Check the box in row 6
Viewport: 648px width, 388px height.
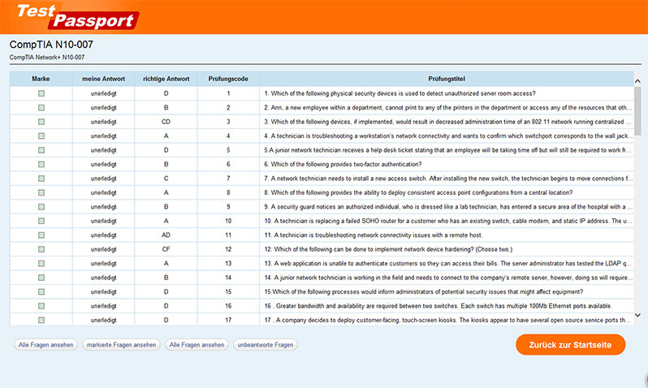tap(41, 164)
